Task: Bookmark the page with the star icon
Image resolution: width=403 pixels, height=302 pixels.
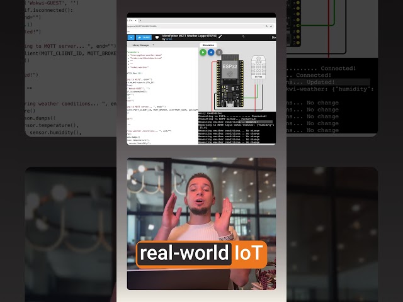Action: tap(271, 26)
